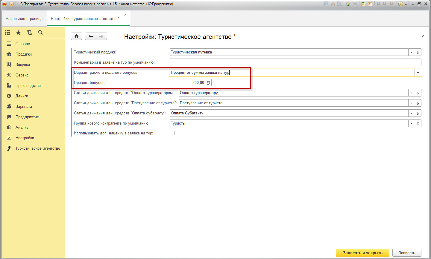Close the Настройки: Туристическое агентство tab
Screen dimensions: 431x259
(x=125, y=15)
